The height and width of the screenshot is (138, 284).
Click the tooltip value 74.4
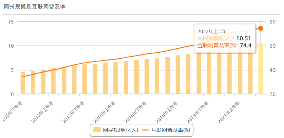pyautogui.click(x=246, y=45)
